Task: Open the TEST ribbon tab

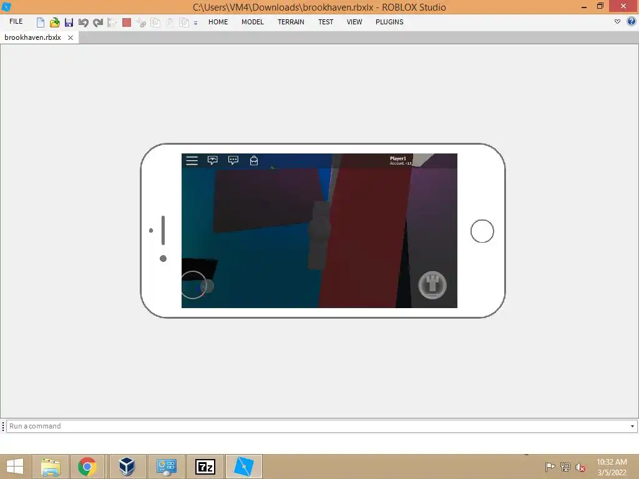Action: [326, 22]
